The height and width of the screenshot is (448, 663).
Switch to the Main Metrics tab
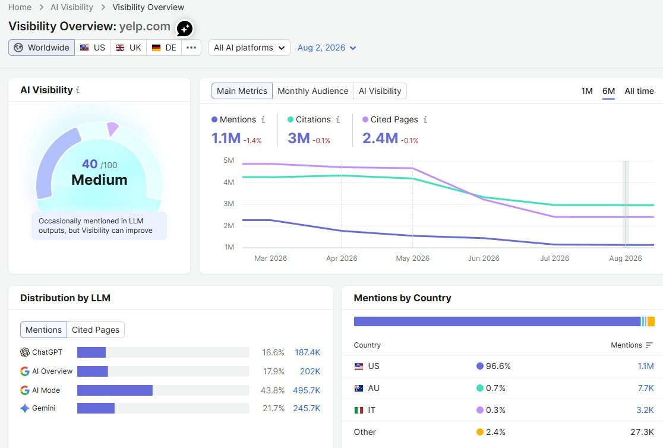pyautogui.click(x=242, y=91)
